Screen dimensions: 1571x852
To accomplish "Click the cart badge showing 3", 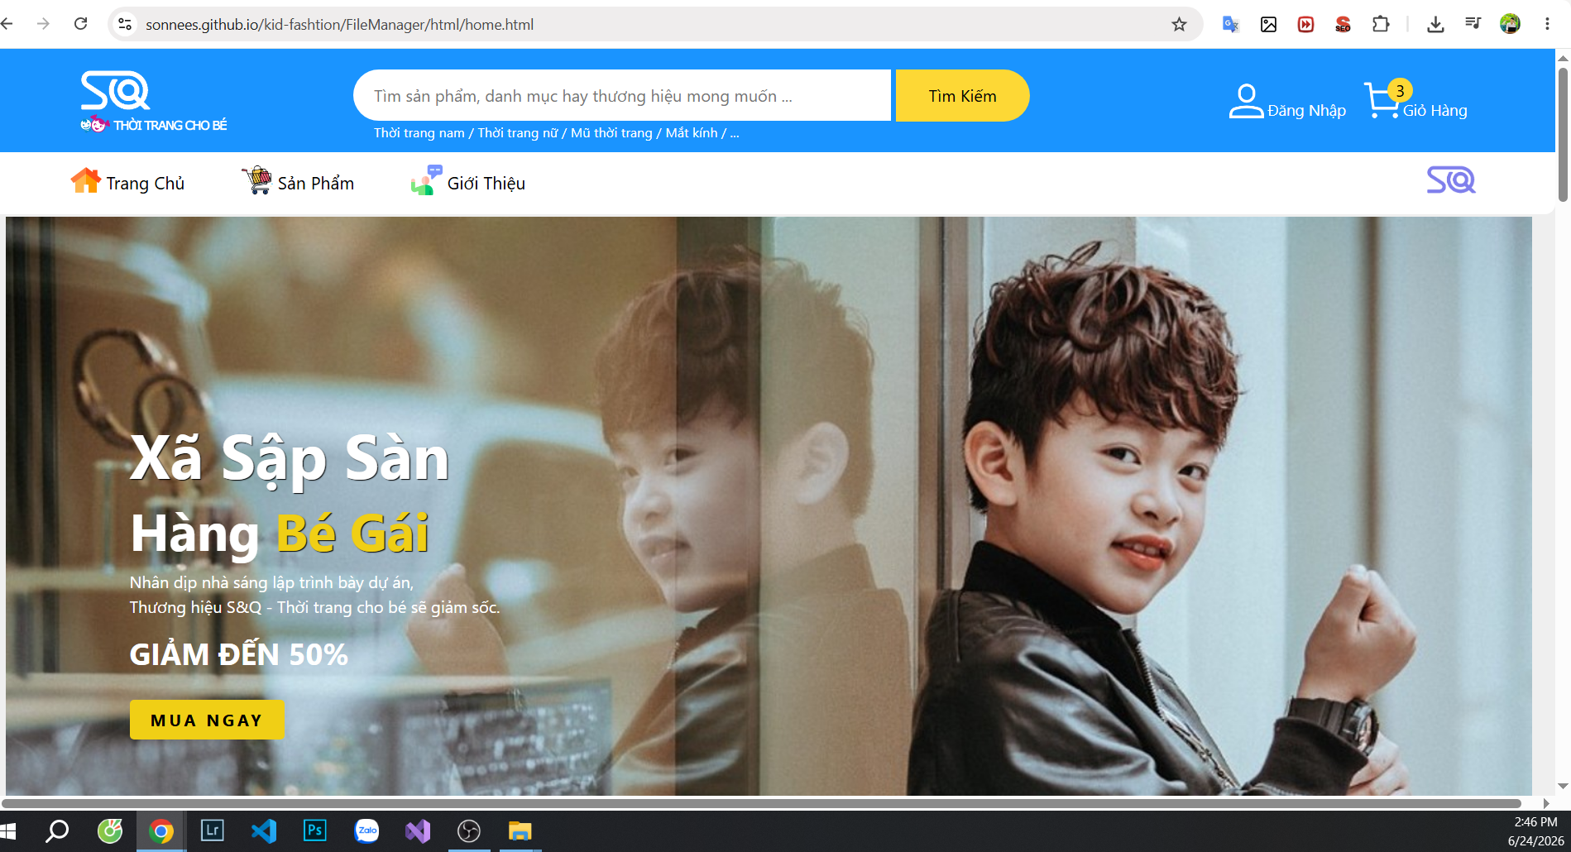I will [x=1400, y=90].
